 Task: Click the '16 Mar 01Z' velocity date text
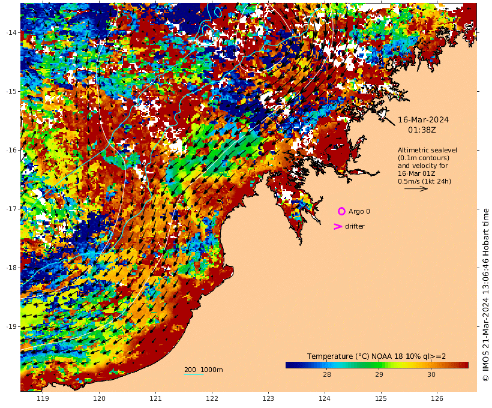point(416,173)
